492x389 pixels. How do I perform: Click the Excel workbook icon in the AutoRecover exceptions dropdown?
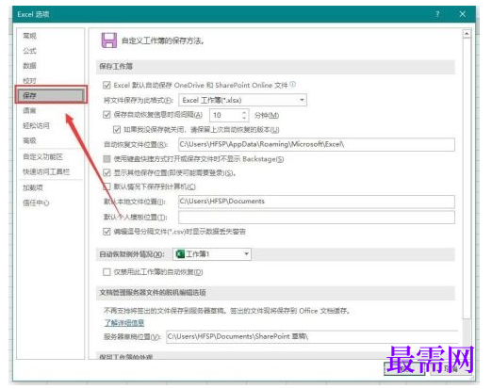(x=180, y=253)
